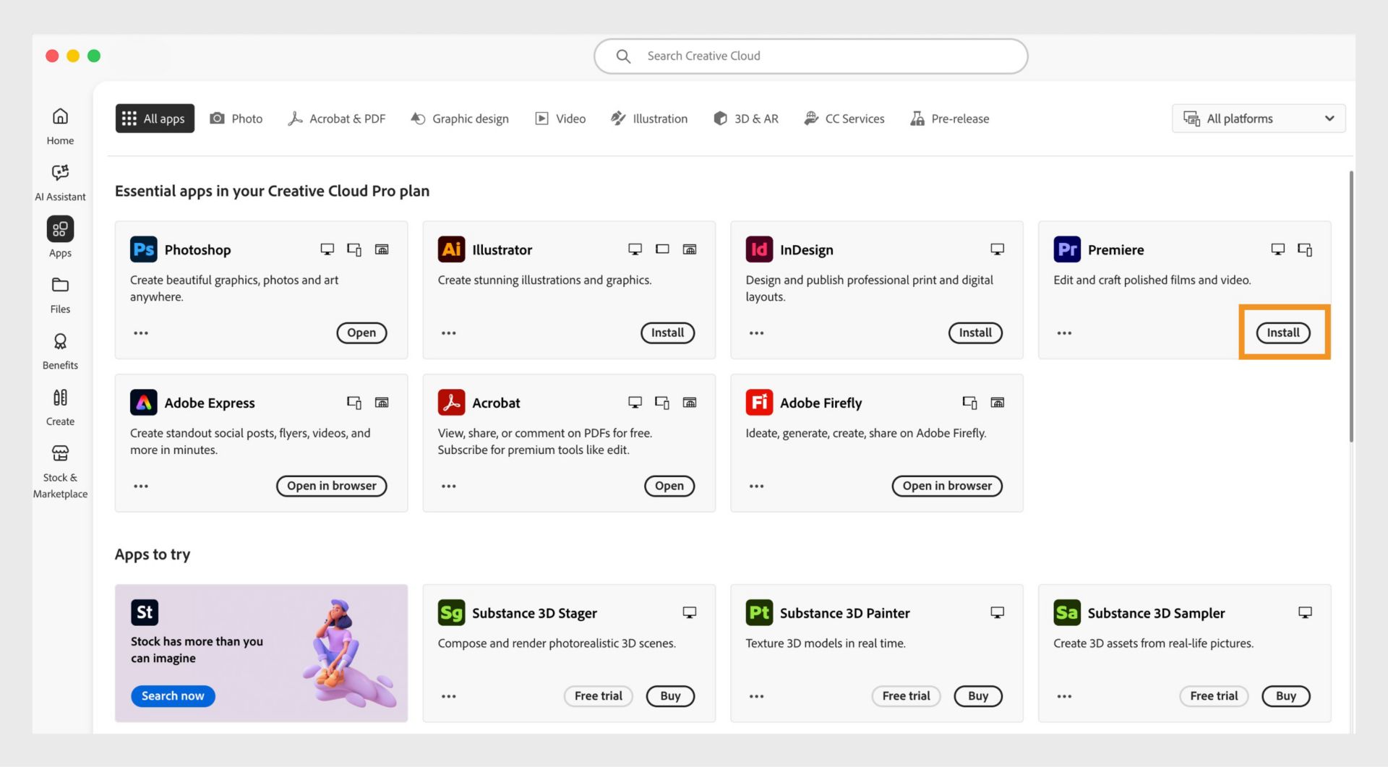
Task: Click the Substance 3D Sampler icon
Action: pos(1067,613)
